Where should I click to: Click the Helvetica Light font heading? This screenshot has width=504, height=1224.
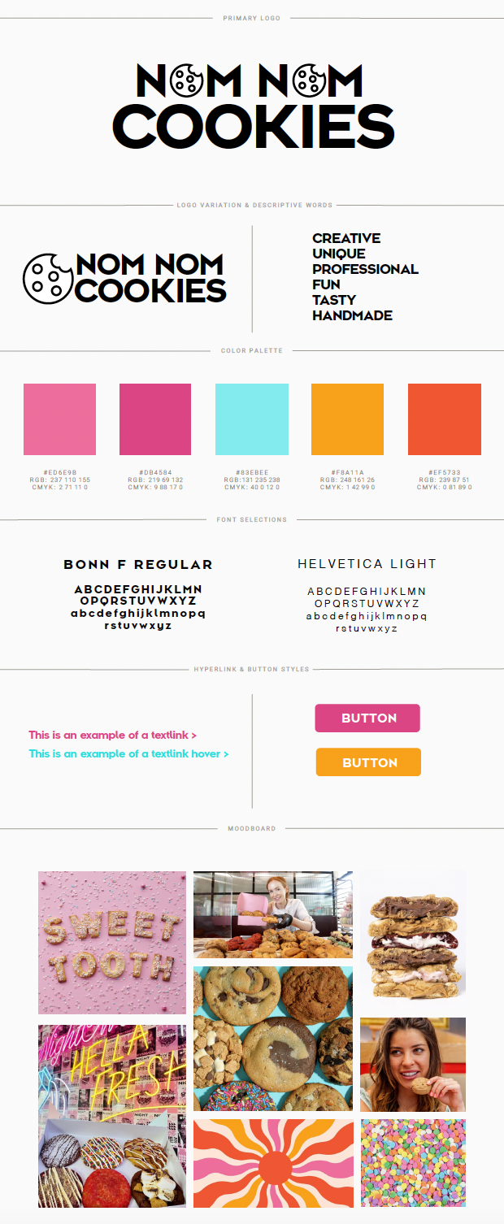(x=367, y=564)
